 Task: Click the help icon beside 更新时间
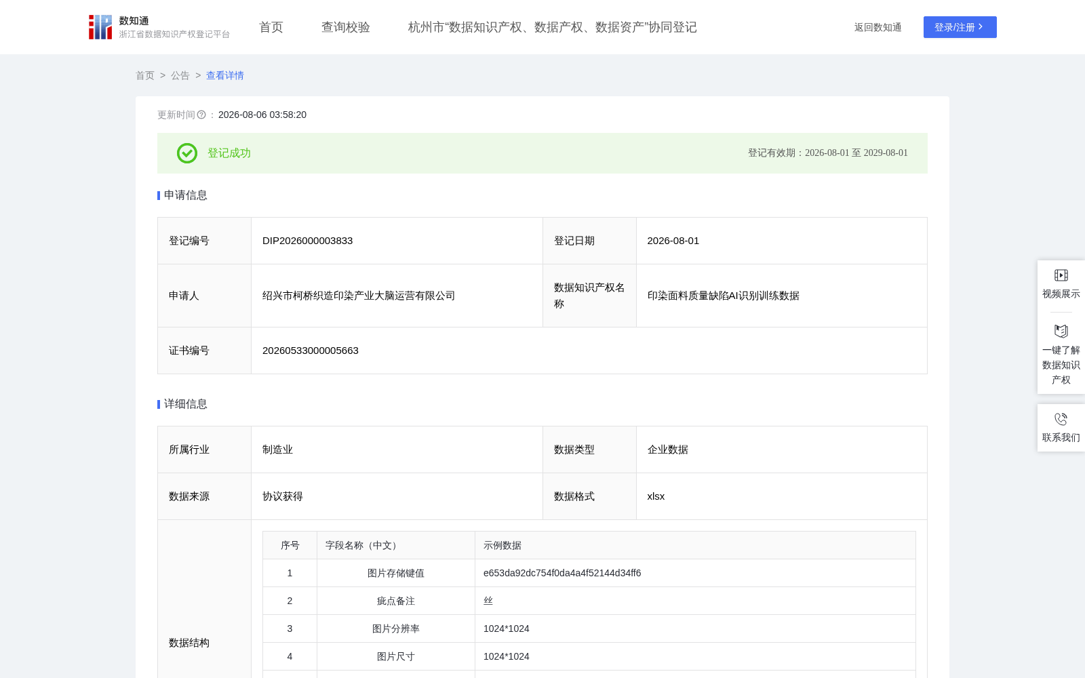[201, 115]
